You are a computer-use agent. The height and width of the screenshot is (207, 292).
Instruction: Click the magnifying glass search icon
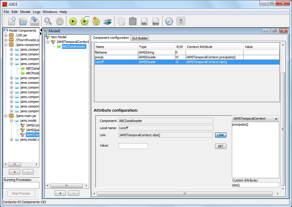click(48, 21)
